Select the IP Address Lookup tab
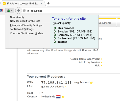This screenshot has width=120, height=101. [x=23, y=4]
